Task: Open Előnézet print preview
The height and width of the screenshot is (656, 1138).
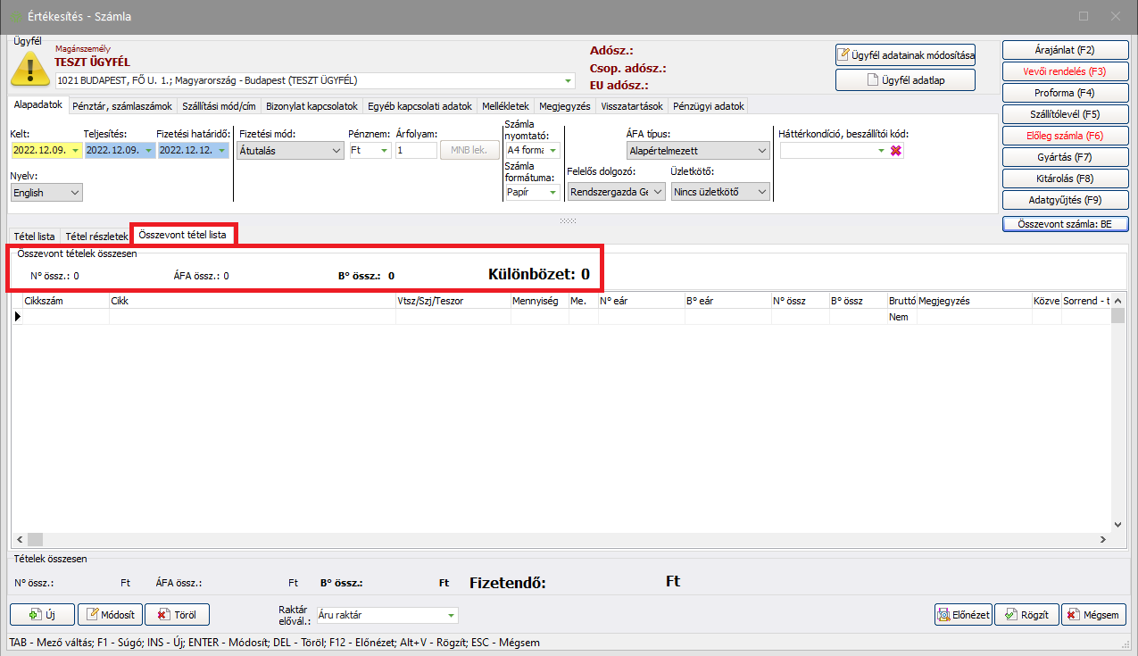Action: (963, 614)
